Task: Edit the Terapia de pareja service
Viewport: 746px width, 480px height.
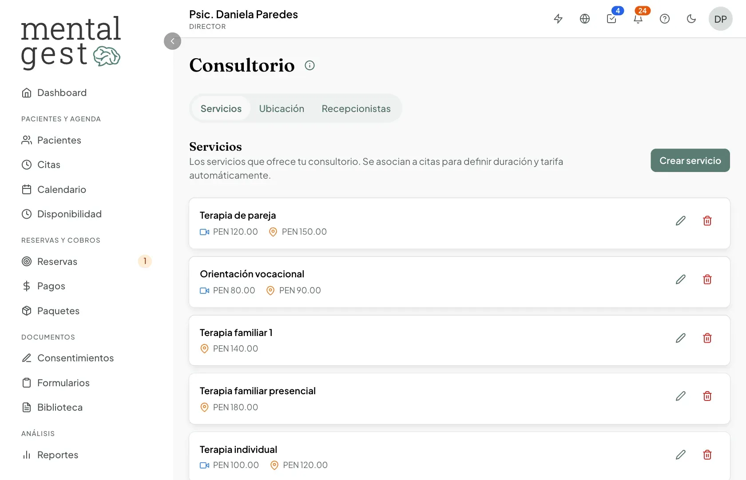Action: tap(681, 221)
